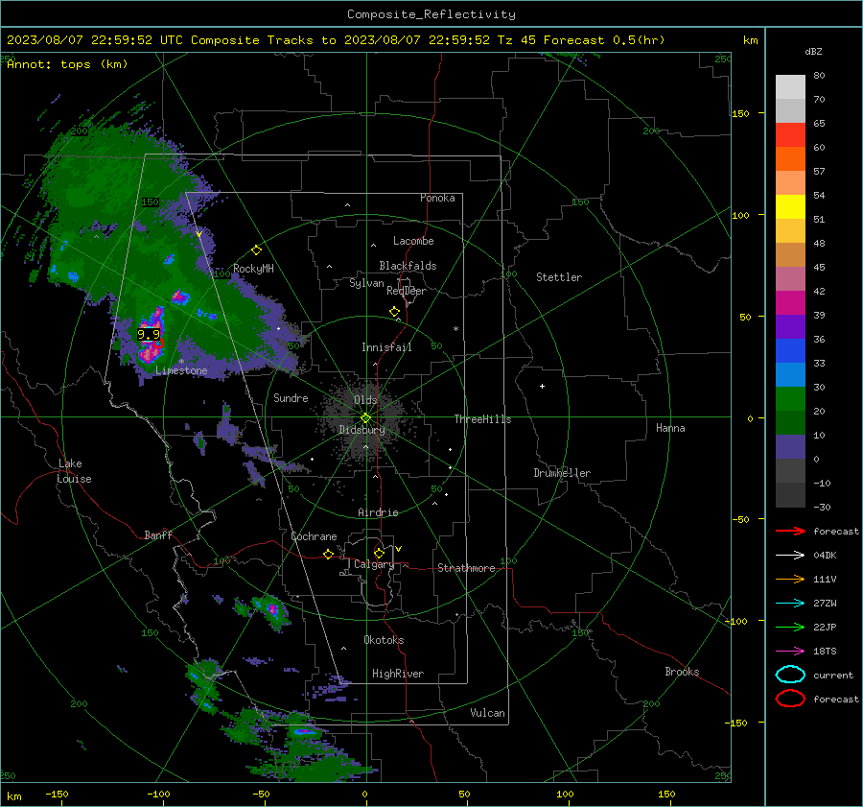
Task: Click the dark gray -10 dBZ swatch
Action: tap(790, 494)
